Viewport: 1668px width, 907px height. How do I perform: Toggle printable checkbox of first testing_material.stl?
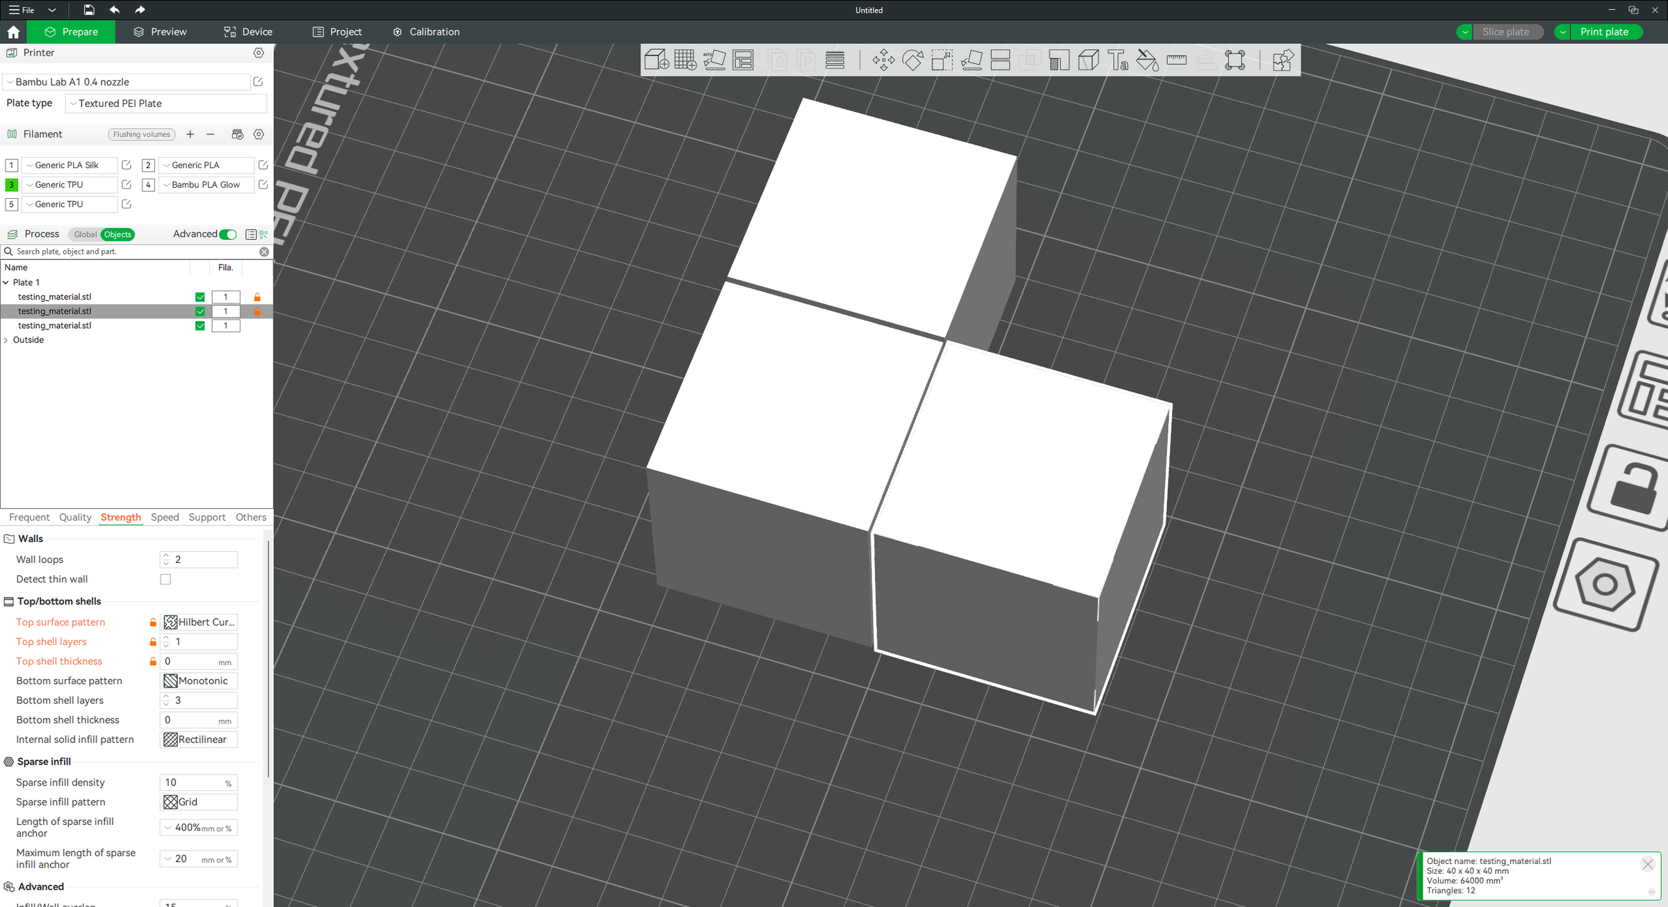200,297
